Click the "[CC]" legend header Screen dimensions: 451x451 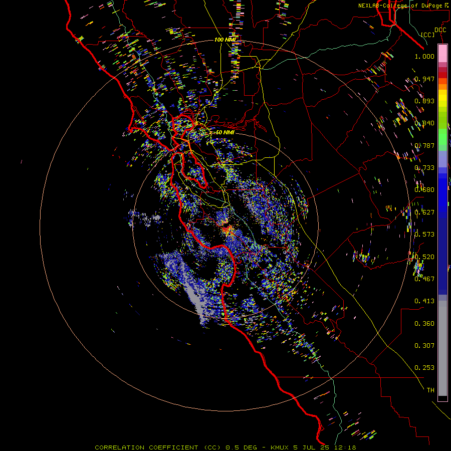pos(428,35)
